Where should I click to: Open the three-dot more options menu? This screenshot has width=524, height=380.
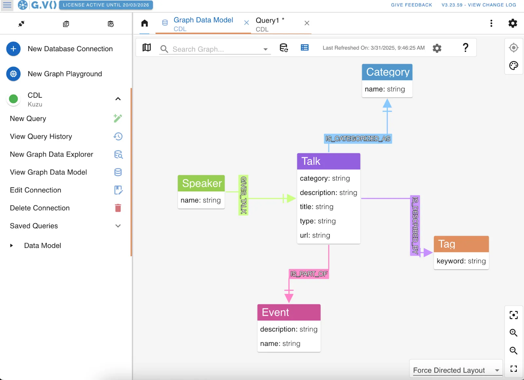491,23
